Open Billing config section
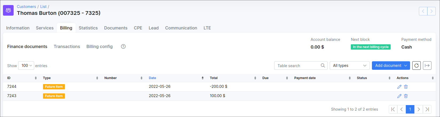This screenshot has height=117, width=440. click(x=99, y=46)
